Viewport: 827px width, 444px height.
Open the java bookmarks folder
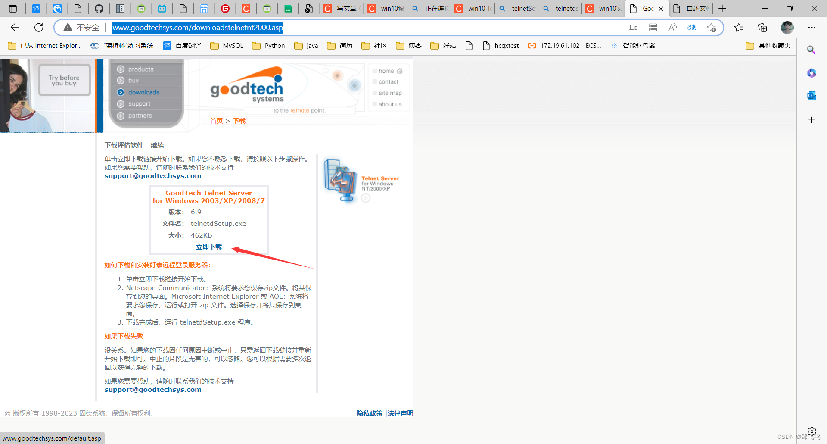[x=306, y=46]
